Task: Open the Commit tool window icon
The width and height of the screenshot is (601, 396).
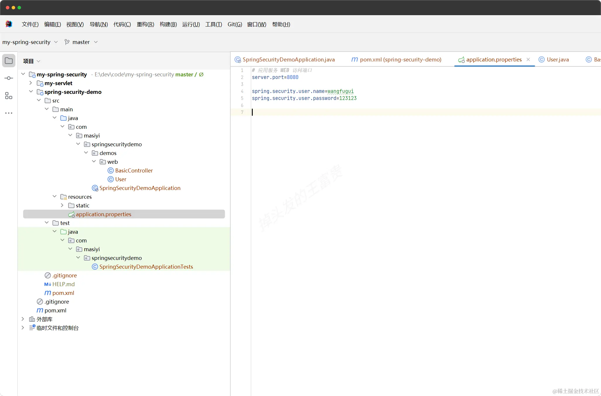Action: (x=9, y=78)
